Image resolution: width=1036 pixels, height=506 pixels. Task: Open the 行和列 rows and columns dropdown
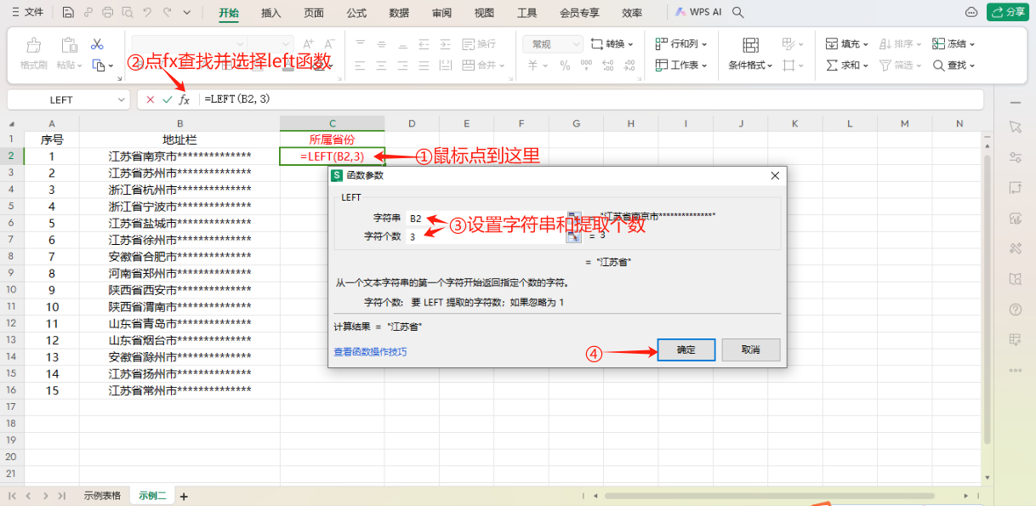[x=681, y=44]
